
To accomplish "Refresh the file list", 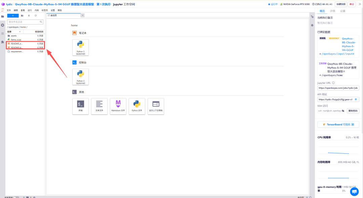I will tap(36, 15).
